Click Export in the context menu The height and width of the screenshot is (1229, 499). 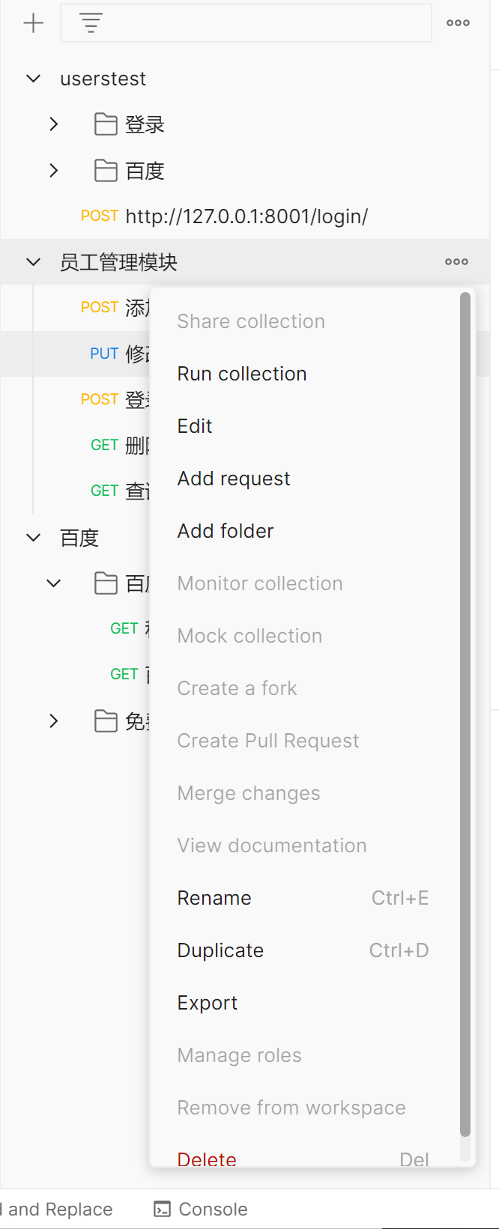tap(208, 1003)
